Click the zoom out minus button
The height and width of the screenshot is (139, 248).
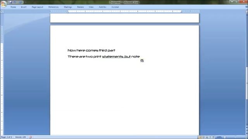tap(225, 137)
